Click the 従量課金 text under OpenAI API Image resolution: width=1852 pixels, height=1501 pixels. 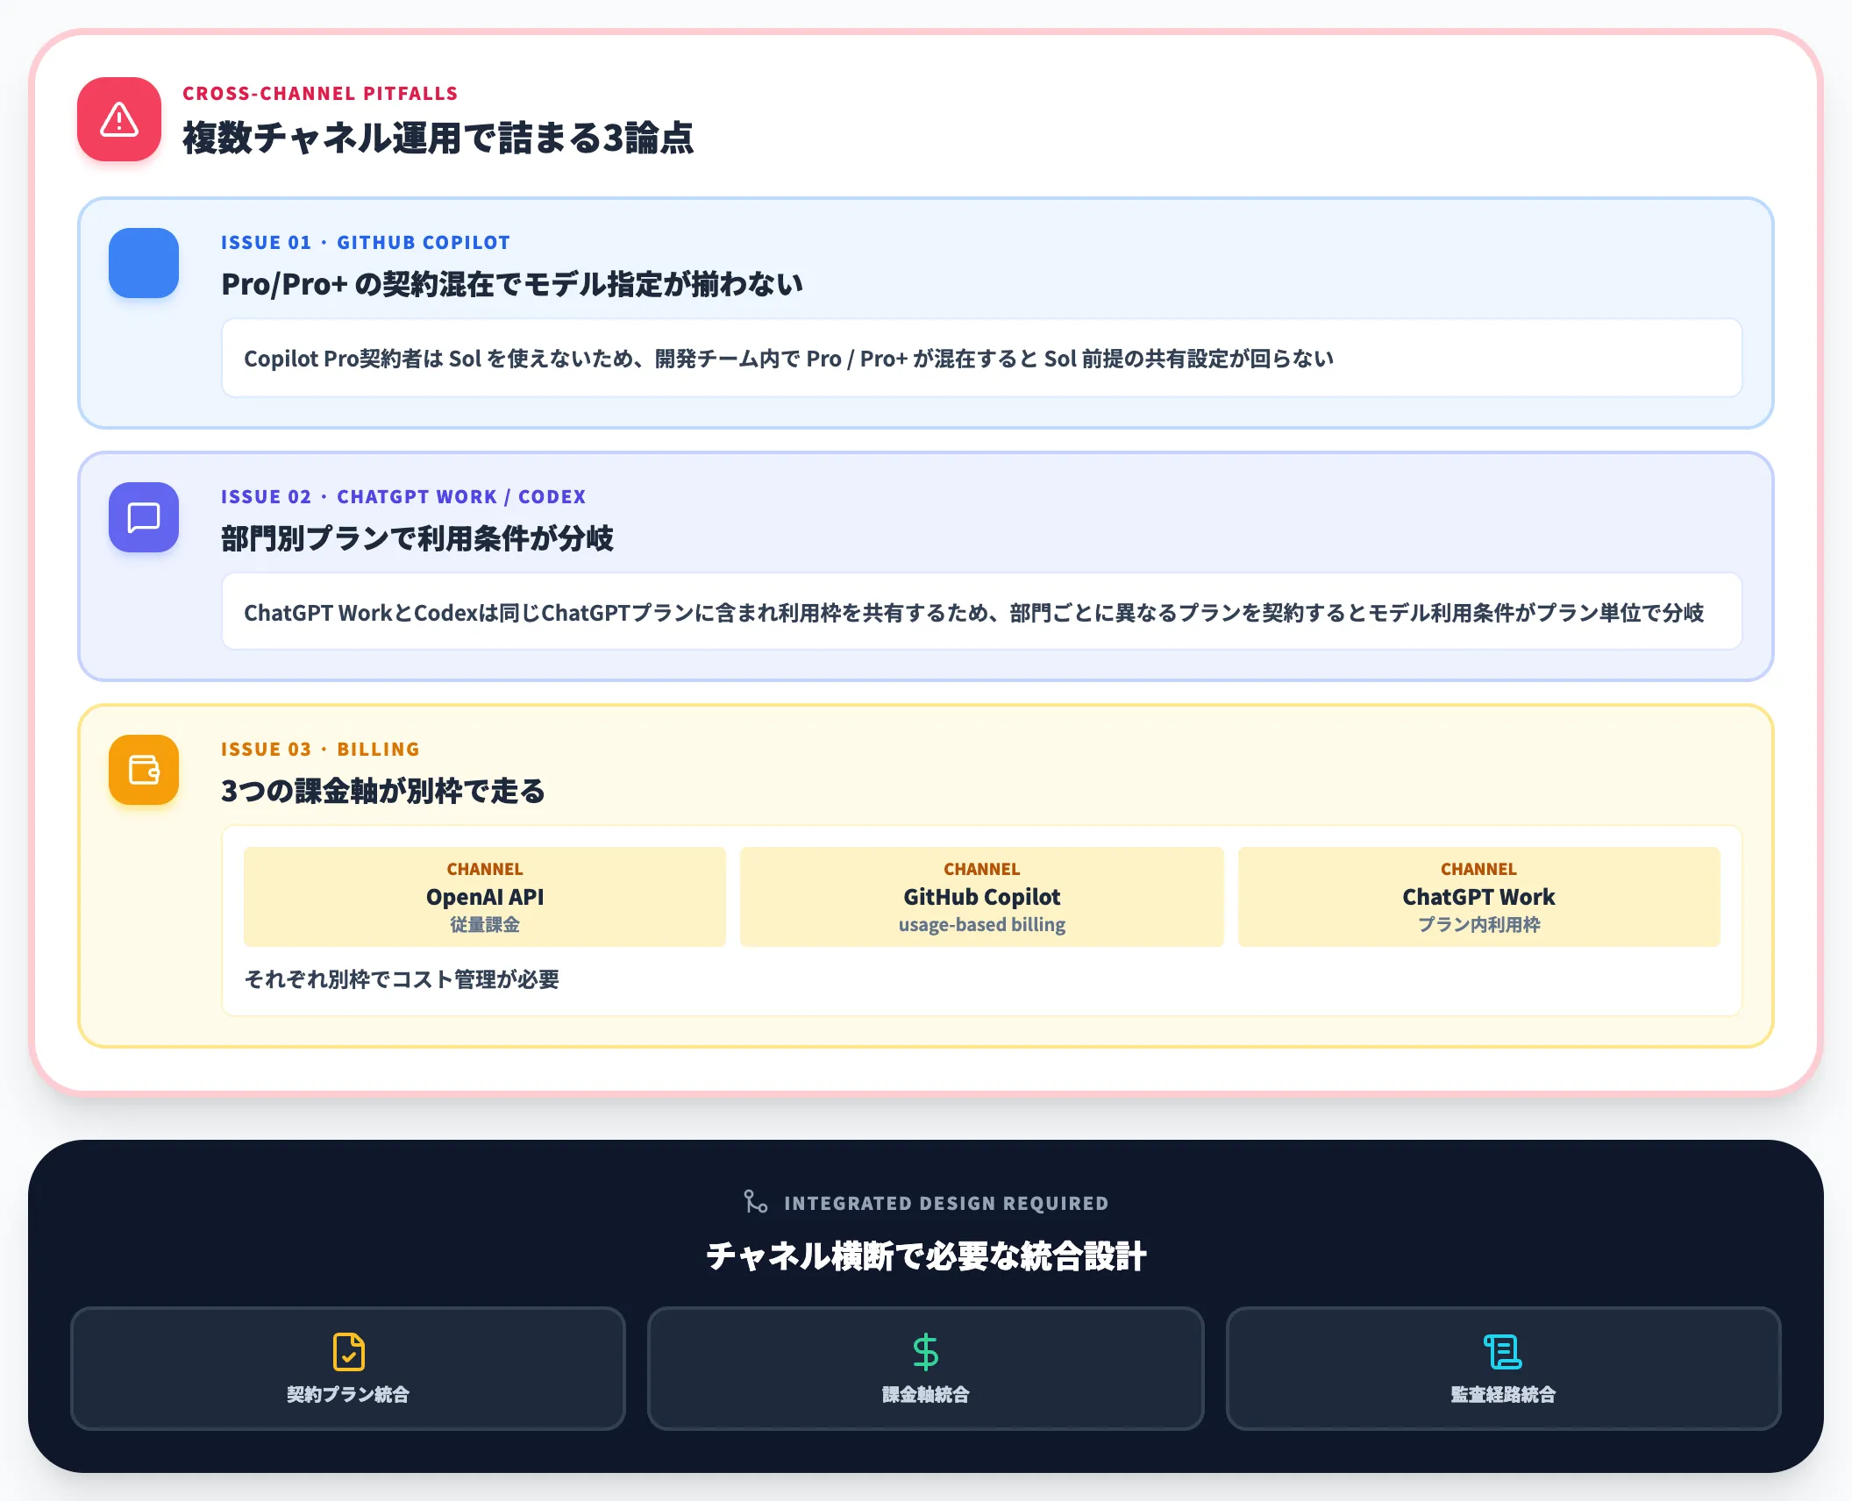point(485,925)
